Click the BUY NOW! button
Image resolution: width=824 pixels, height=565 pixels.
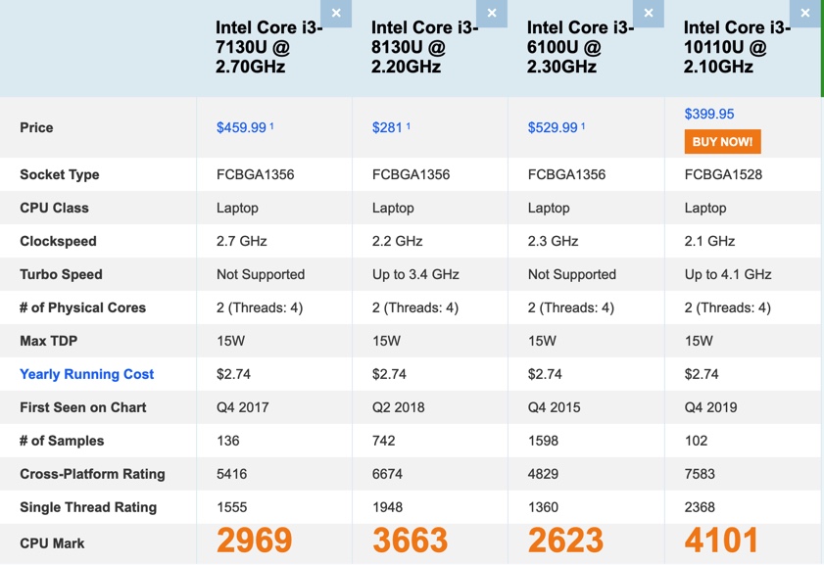(x=722, y=142)
